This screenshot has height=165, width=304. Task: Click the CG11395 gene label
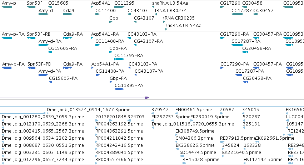click(x=124, y=3)
